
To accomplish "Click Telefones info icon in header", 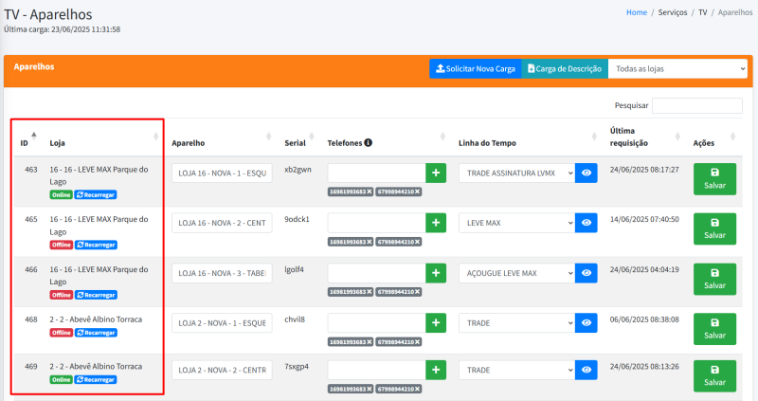I will pos(368,143).
